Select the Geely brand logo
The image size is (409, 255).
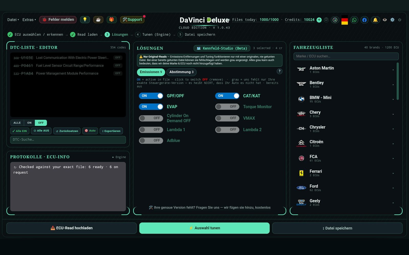tap(301, 202)
